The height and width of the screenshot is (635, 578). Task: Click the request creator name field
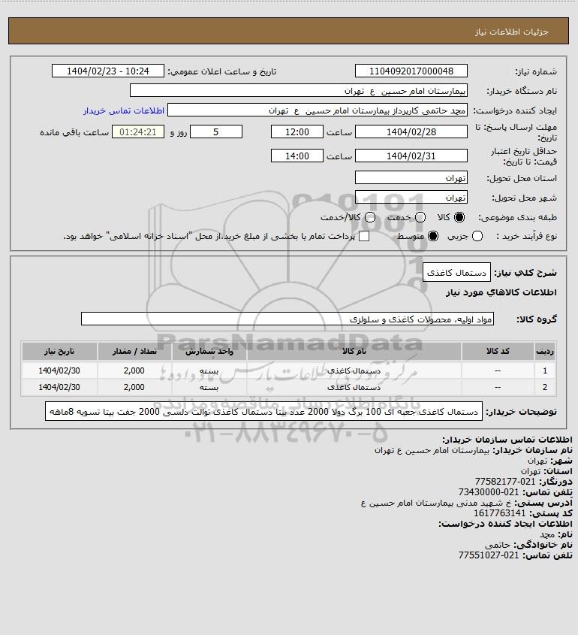click(318, 110)
